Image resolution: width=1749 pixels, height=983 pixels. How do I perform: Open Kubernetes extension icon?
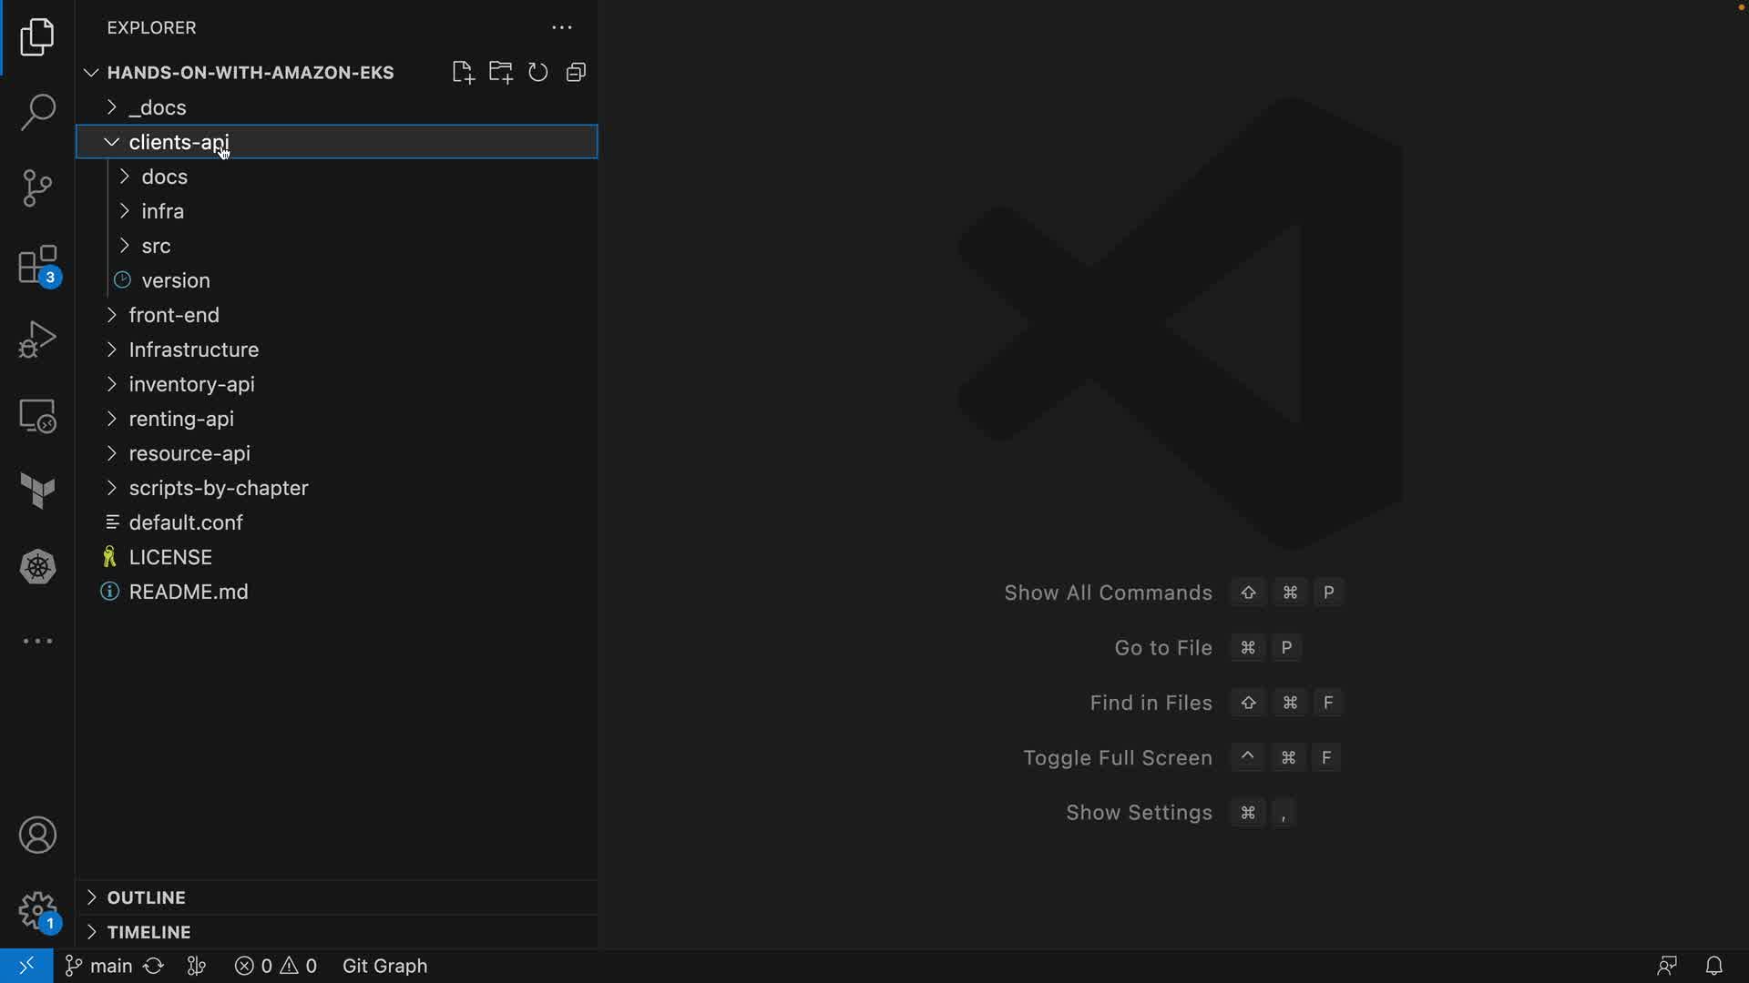coord(37,567)
